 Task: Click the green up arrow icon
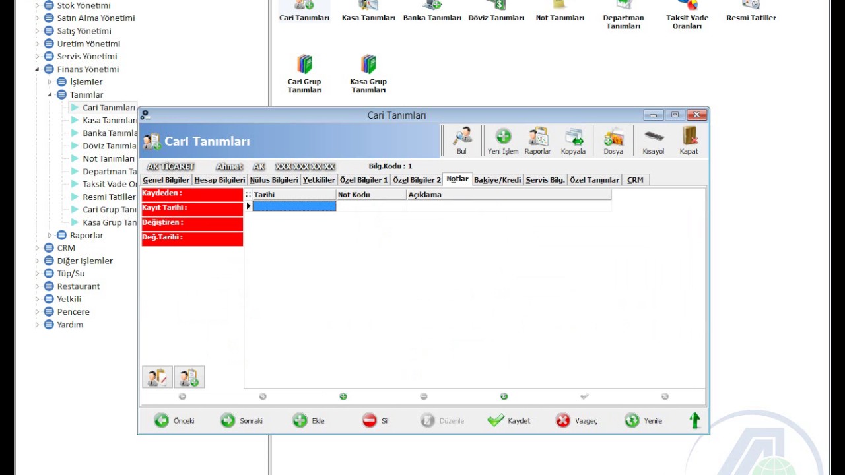694,420
